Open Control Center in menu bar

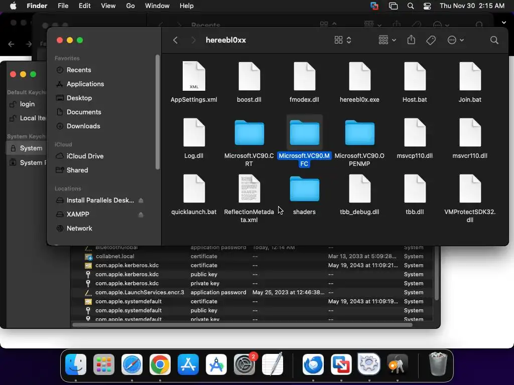(x=427, y=6)
